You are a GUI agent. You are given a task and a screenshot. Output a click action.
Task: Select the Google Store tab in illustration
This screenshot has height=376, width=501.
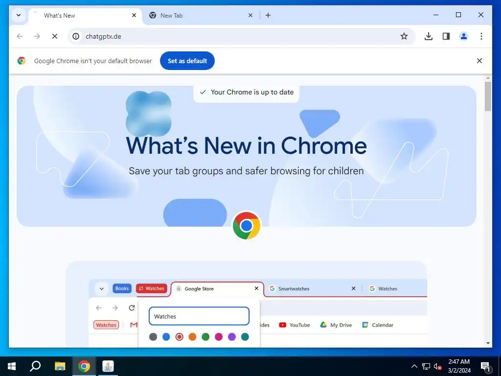coord(217,289)
